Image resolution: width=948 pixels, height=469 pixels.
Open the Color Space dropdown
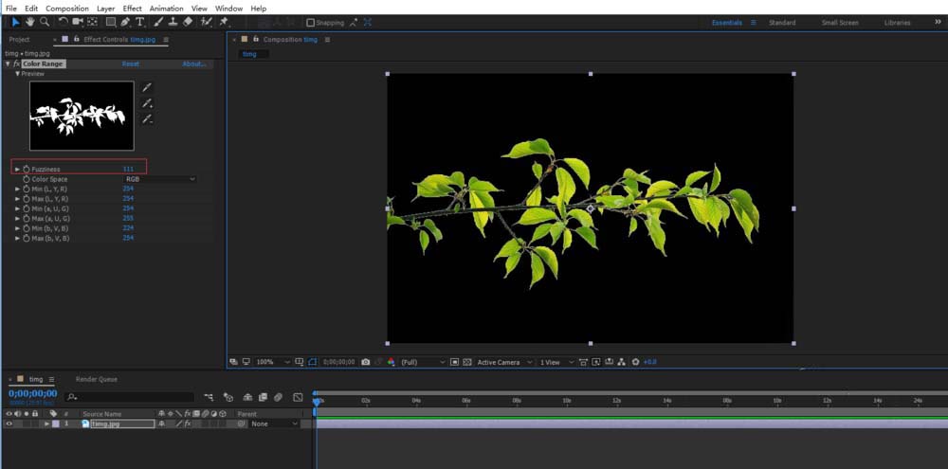pos(159,178)
